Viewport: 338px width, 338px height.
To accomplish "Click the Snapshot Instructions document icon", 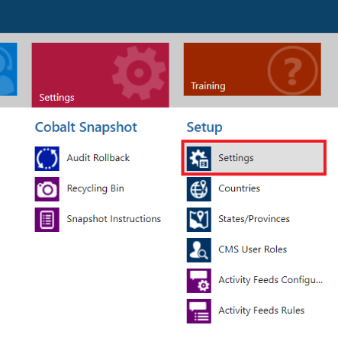I will [x=47, y=220].
